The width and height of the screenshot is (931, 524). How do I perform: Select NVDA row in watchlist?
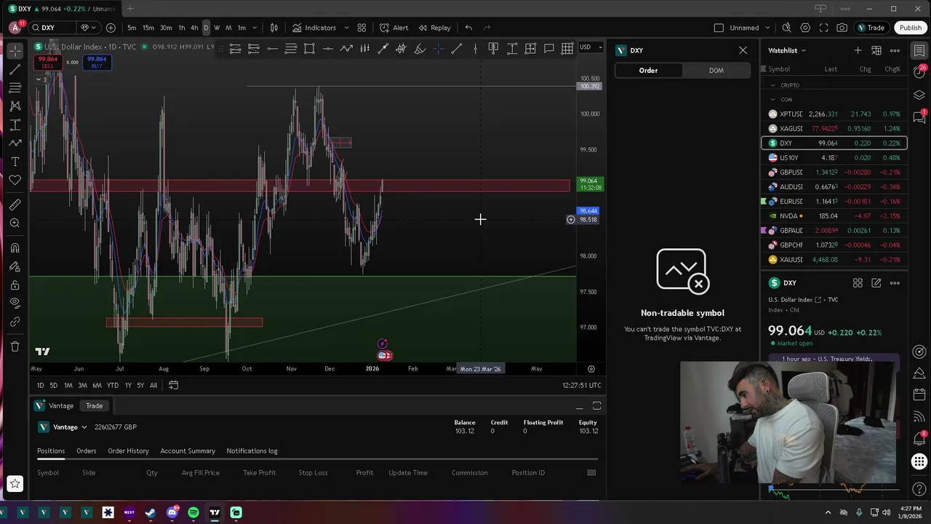834,216
